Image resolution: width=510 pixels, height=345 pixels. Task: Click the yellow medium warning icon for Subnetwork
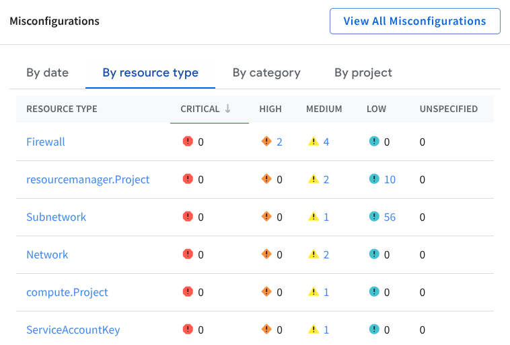point(313,217)
